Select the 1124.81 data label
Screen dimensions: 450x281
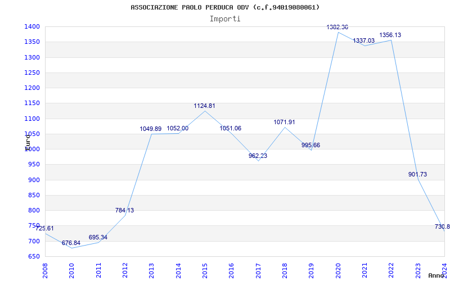[x=204, y=106]
